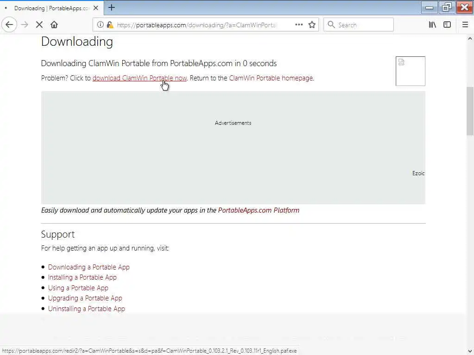
Task: Click the padlock warning connection icon
Action: tap(110, 25)
